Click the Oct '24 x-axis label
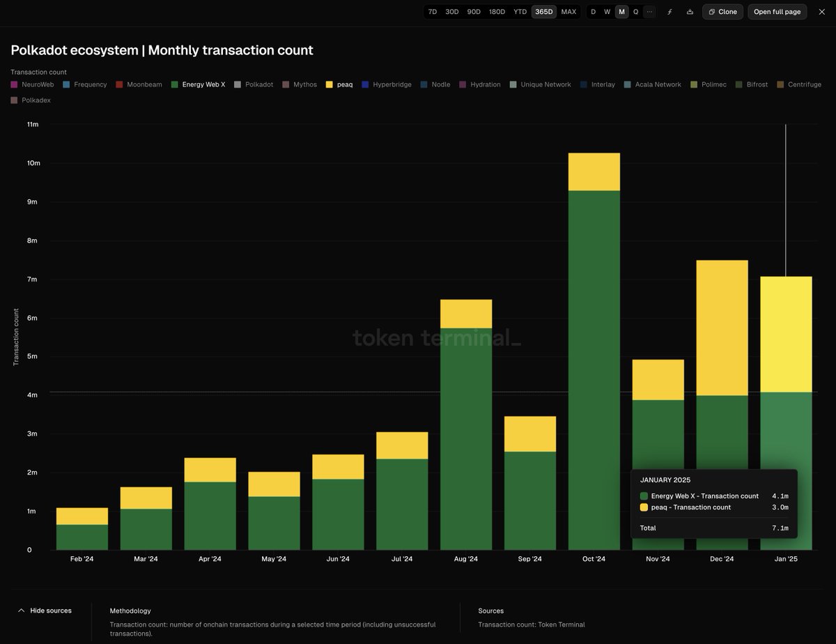 click(594, 559)
